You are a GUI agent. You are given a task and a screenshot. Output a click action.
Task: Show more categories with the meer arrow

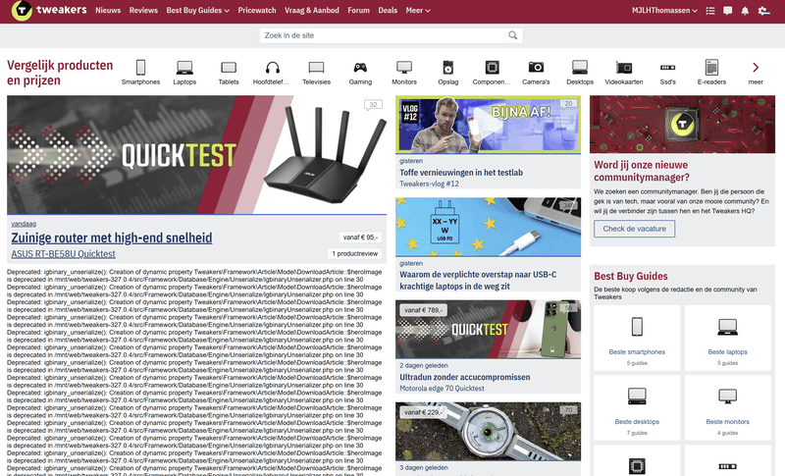(x=756, y=67)
